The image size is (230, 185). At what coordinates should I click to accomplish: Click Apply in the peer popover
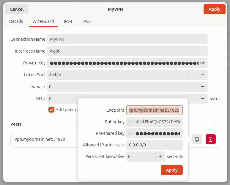click(171, 170)
